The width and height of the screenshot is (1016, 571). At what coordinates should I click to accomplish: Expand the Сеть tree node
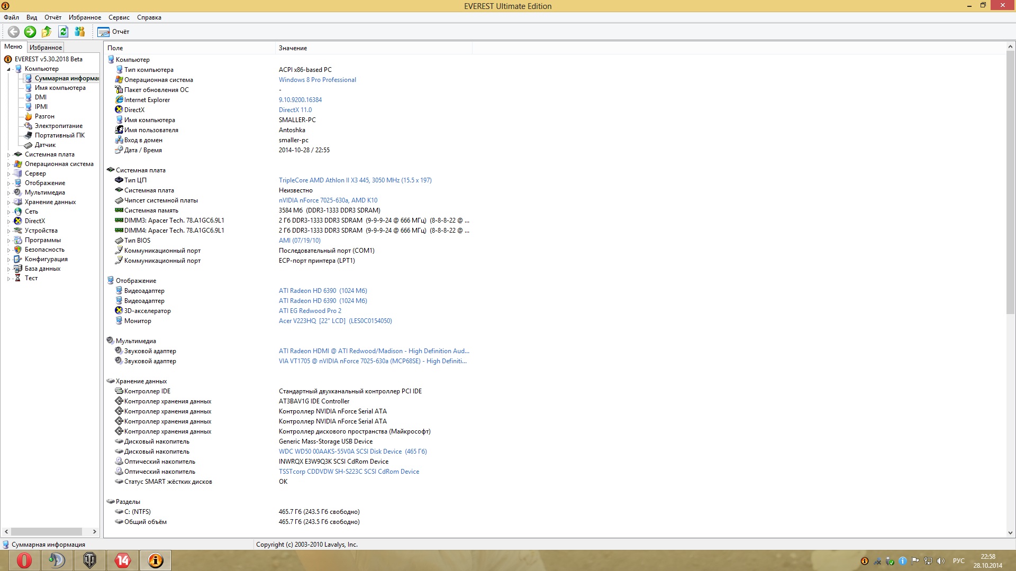pos(8,212)
